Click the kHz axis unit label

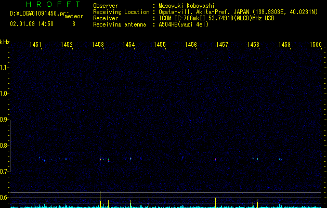[x=5, y=42]
